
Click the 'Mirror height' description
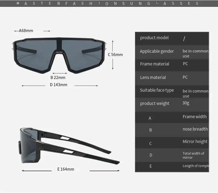[x=195, y=142]
